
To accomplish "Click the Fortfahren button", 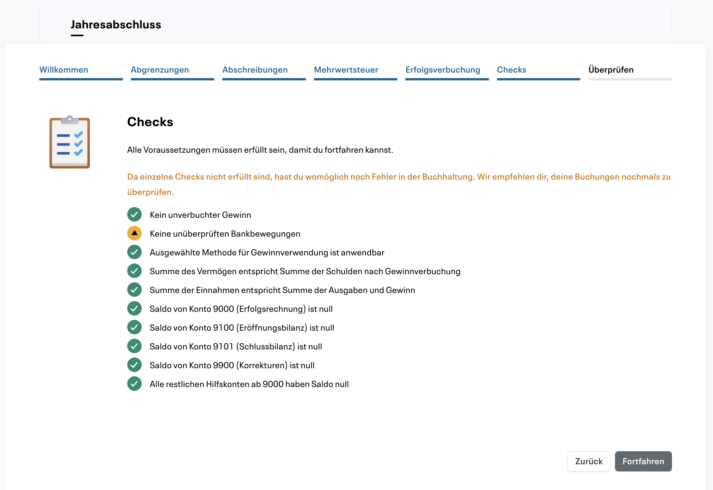I will 643,461.
